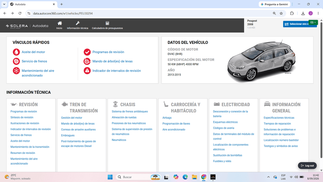Expand Chrome tab search chevron
The image size is (323, 182).
(4, 4)
